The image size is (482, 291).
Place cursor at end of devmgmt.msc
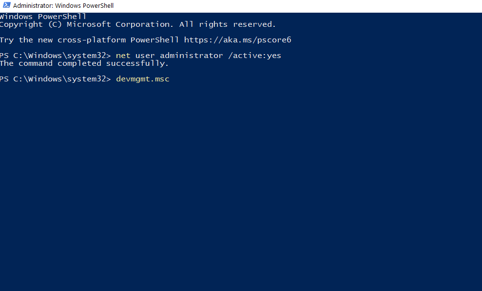170,78
